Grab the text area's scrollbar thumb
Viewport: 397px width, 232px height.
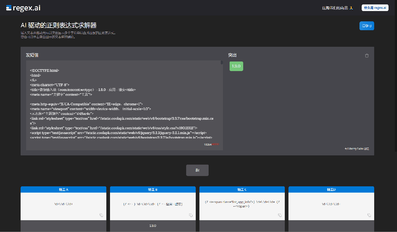(222, 62)
